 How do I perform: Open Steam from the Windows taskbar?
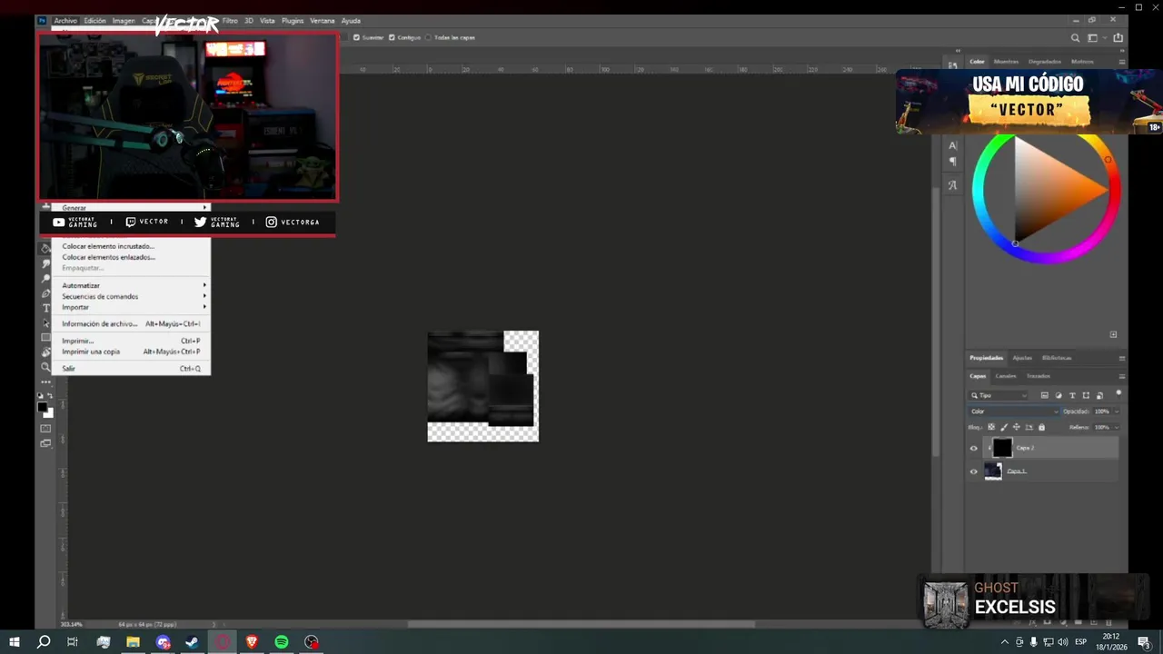tap(193, 642)
